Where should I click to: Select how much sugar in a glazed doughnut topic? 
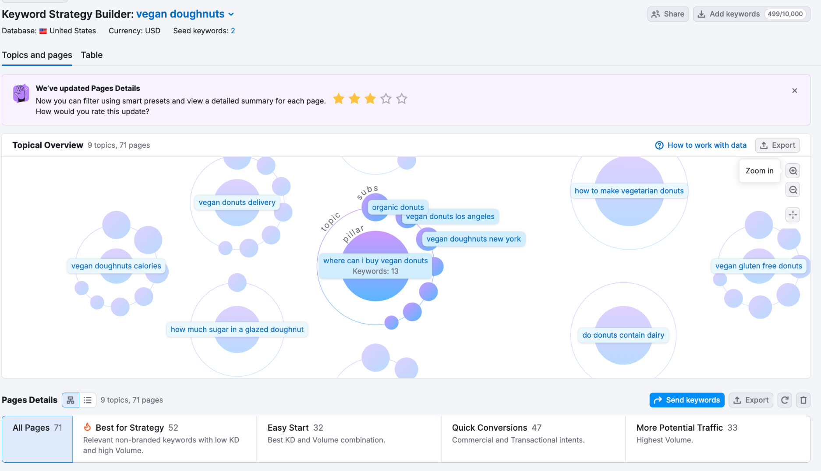(x=237, y=329)
